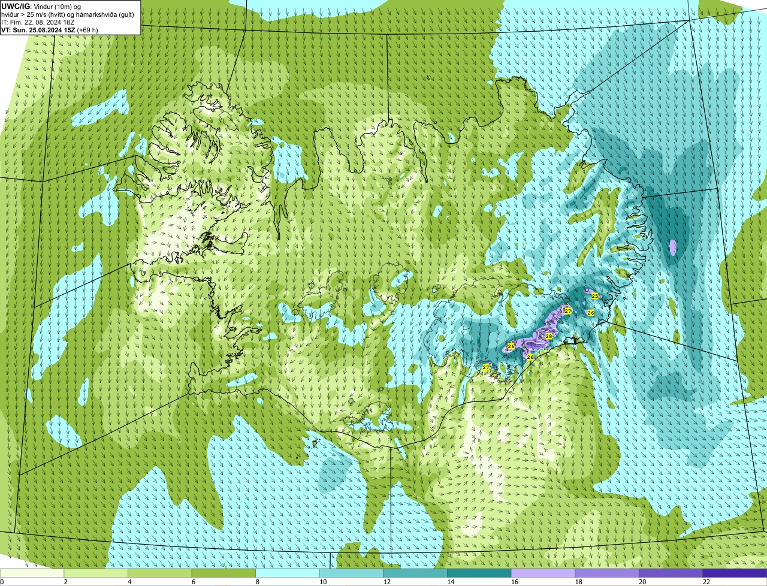The height and width of the screenshot is (586, 767).
Task: Click the scale value 20
Action: [x=642, y=582]
